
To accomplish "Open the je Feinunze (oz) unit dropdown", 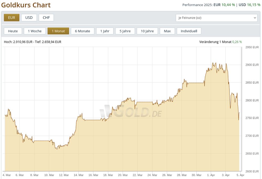I will click(x=217, y=18).
